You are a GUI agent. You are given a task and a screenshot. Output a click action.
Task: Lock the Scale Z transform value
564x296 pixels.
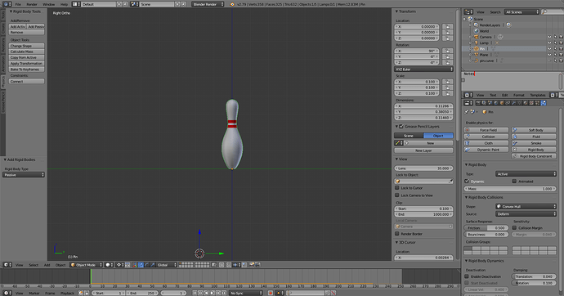(x=448, y=93)
